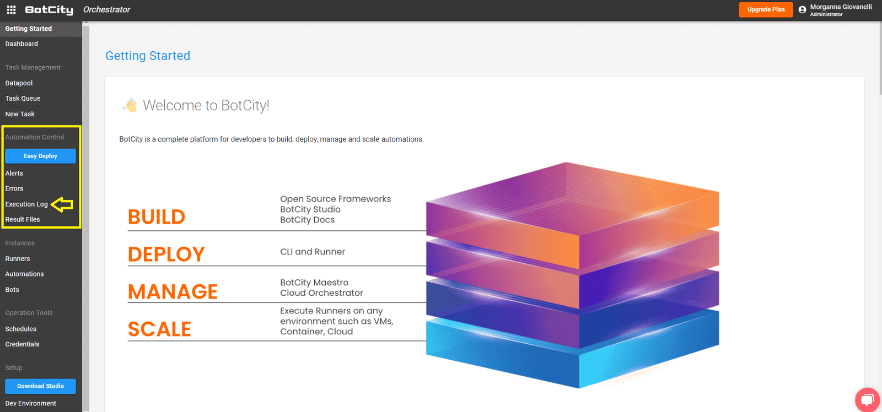882x412 pixels.
Task: Click the layered platform illustration
Action: point(572,275)
